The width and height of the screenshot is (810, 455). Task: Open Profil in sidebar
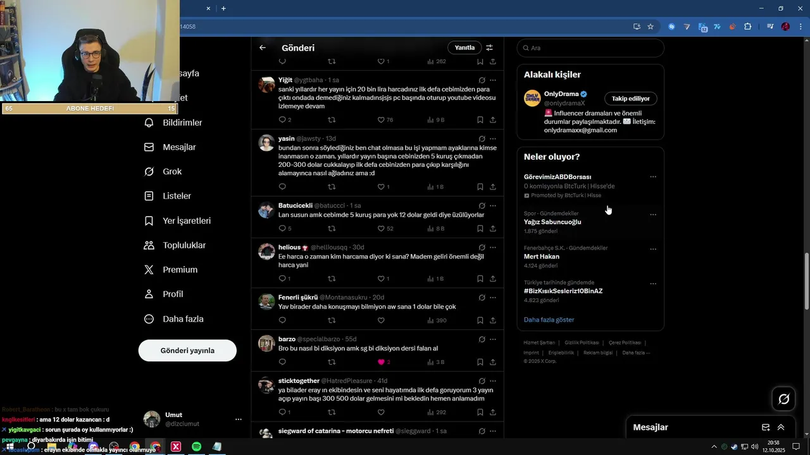(164, 294)
